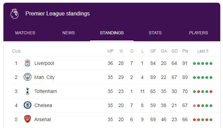Image resolution: width=223 pixels, height=128 pixels.
Task: Open the NEWS tab
Action: (x=68, y=33)
